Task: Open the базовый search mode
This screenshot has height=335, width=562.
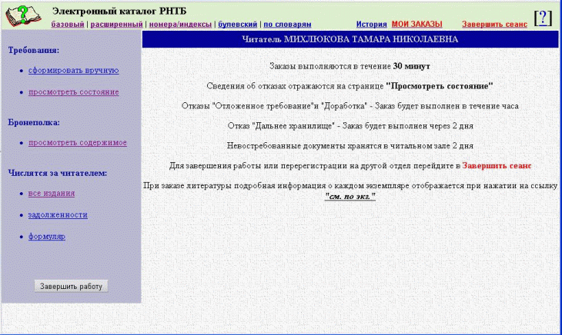Action: [68, 25]
